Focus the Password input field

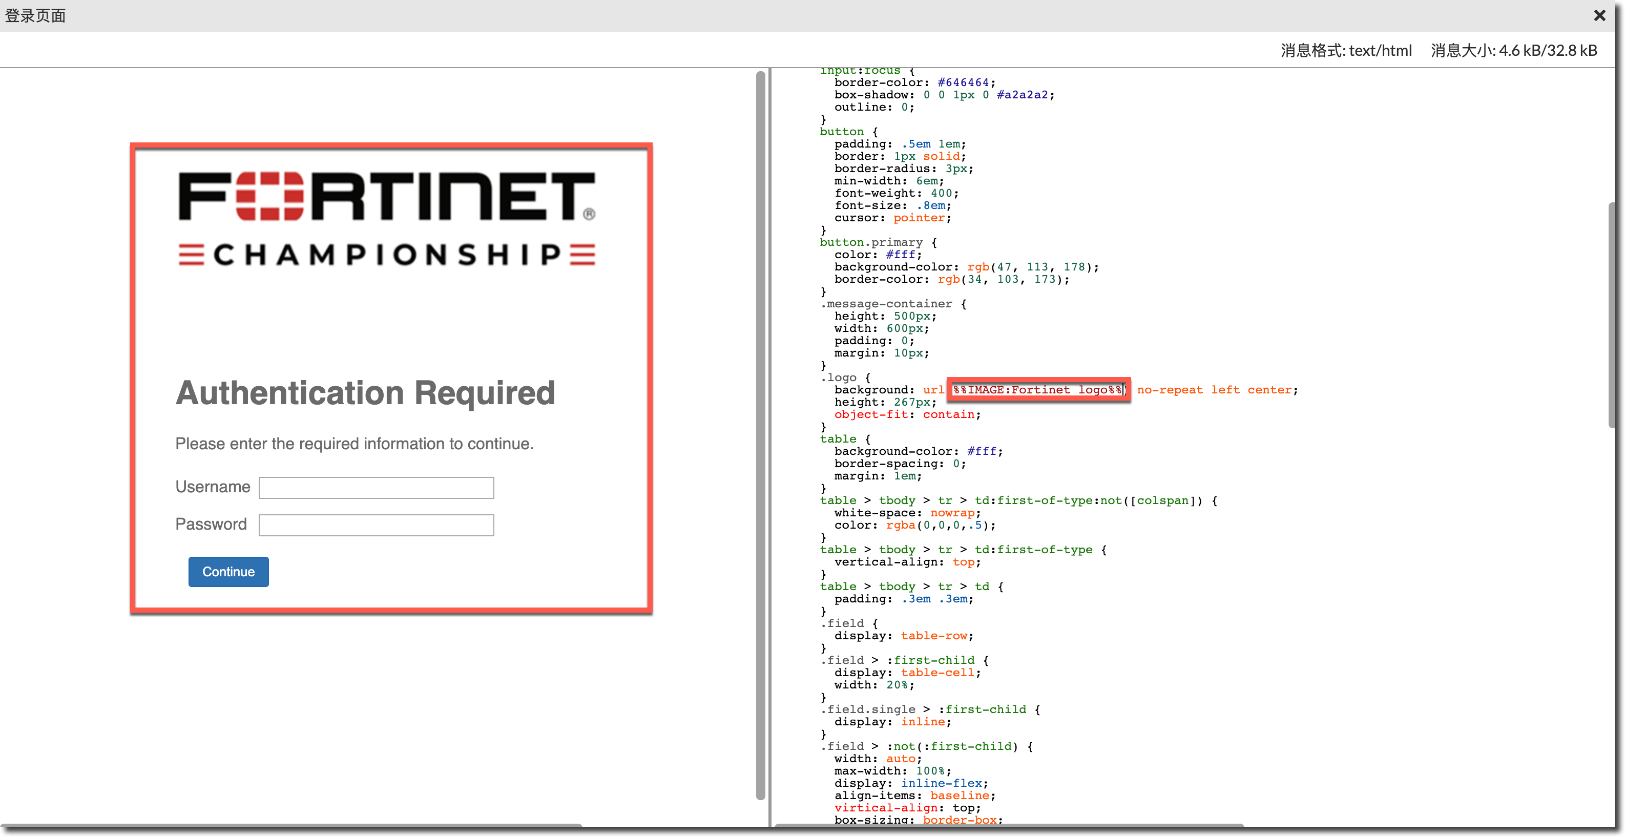(376, 525)
